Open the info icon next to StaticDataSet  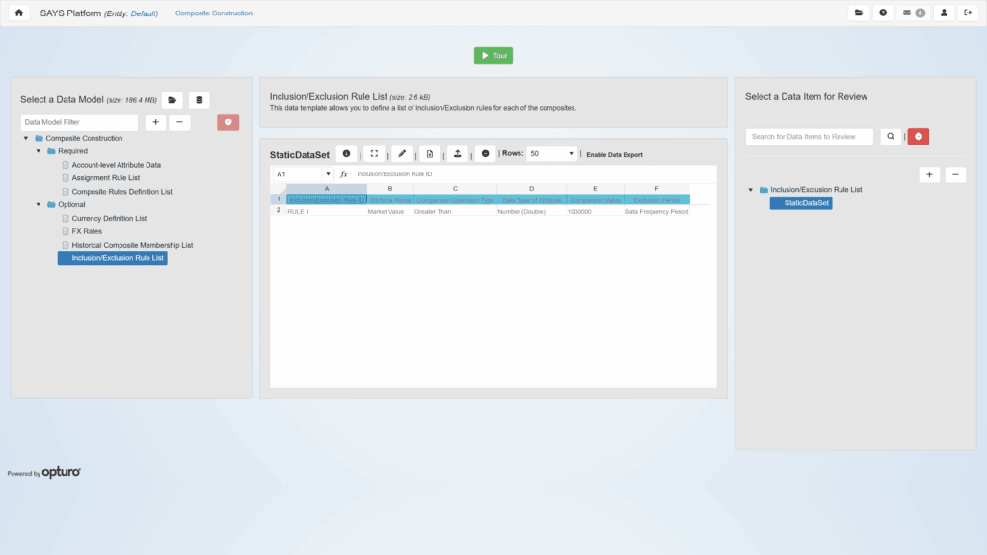coord(347,154)
